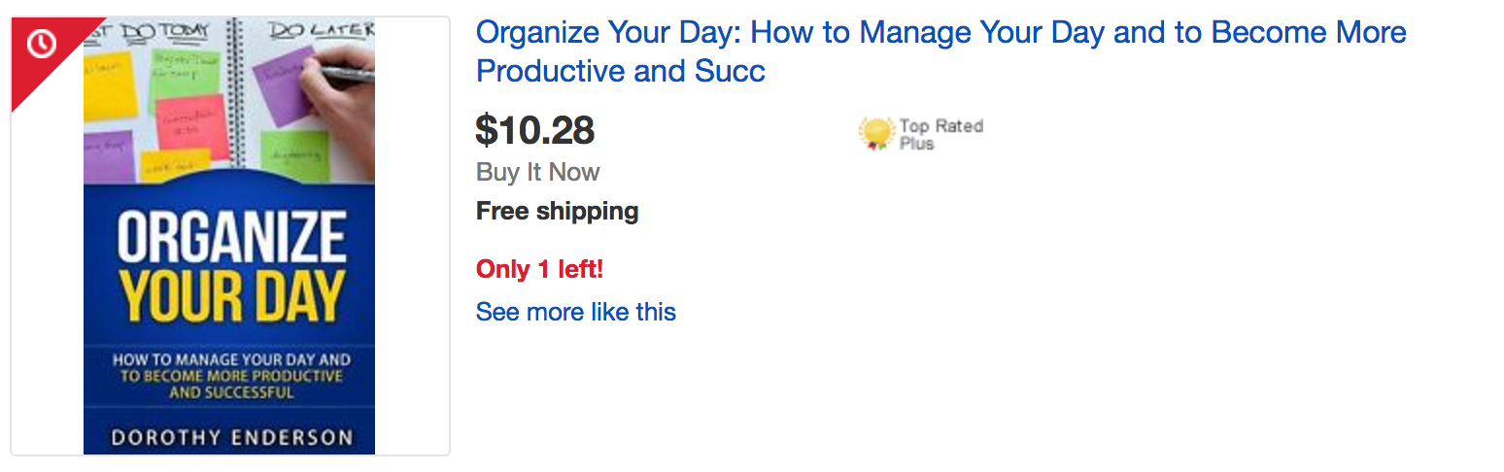Click the Top Rated Plus text label
Viewport: 1504px width, 472px height.
pyautogui.click(x=940, y=134)
